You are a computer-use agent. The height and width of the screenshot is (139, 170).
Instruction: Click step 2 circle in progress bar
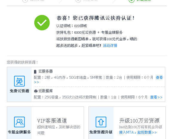[x=78, y=1]
